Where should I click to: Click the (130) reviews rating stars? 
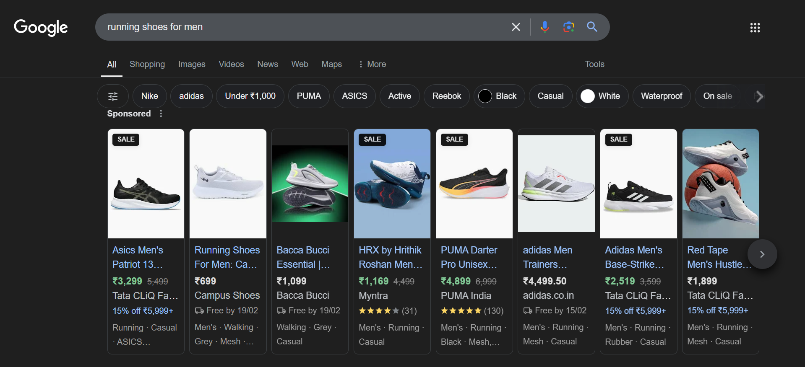tap(472, 311)
